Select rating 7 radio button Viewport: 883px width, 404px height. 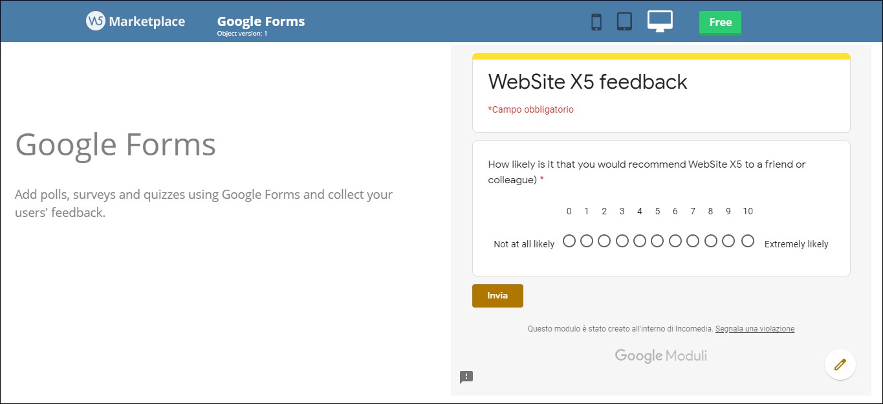(x=693, y=241)
